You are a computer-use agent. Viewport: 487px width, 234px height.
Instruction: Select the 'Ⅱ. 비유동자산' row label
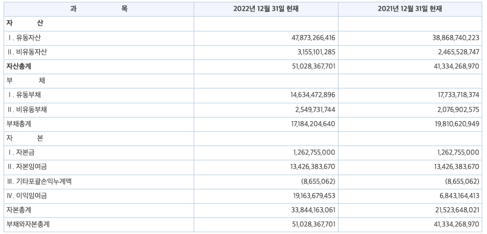pos(27,52)
